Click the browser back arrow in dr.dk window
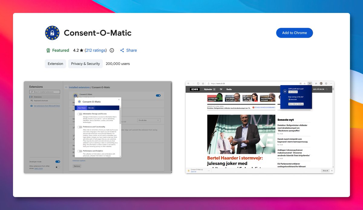Viewport: 363px width, 210px height. tap(188, 83)
